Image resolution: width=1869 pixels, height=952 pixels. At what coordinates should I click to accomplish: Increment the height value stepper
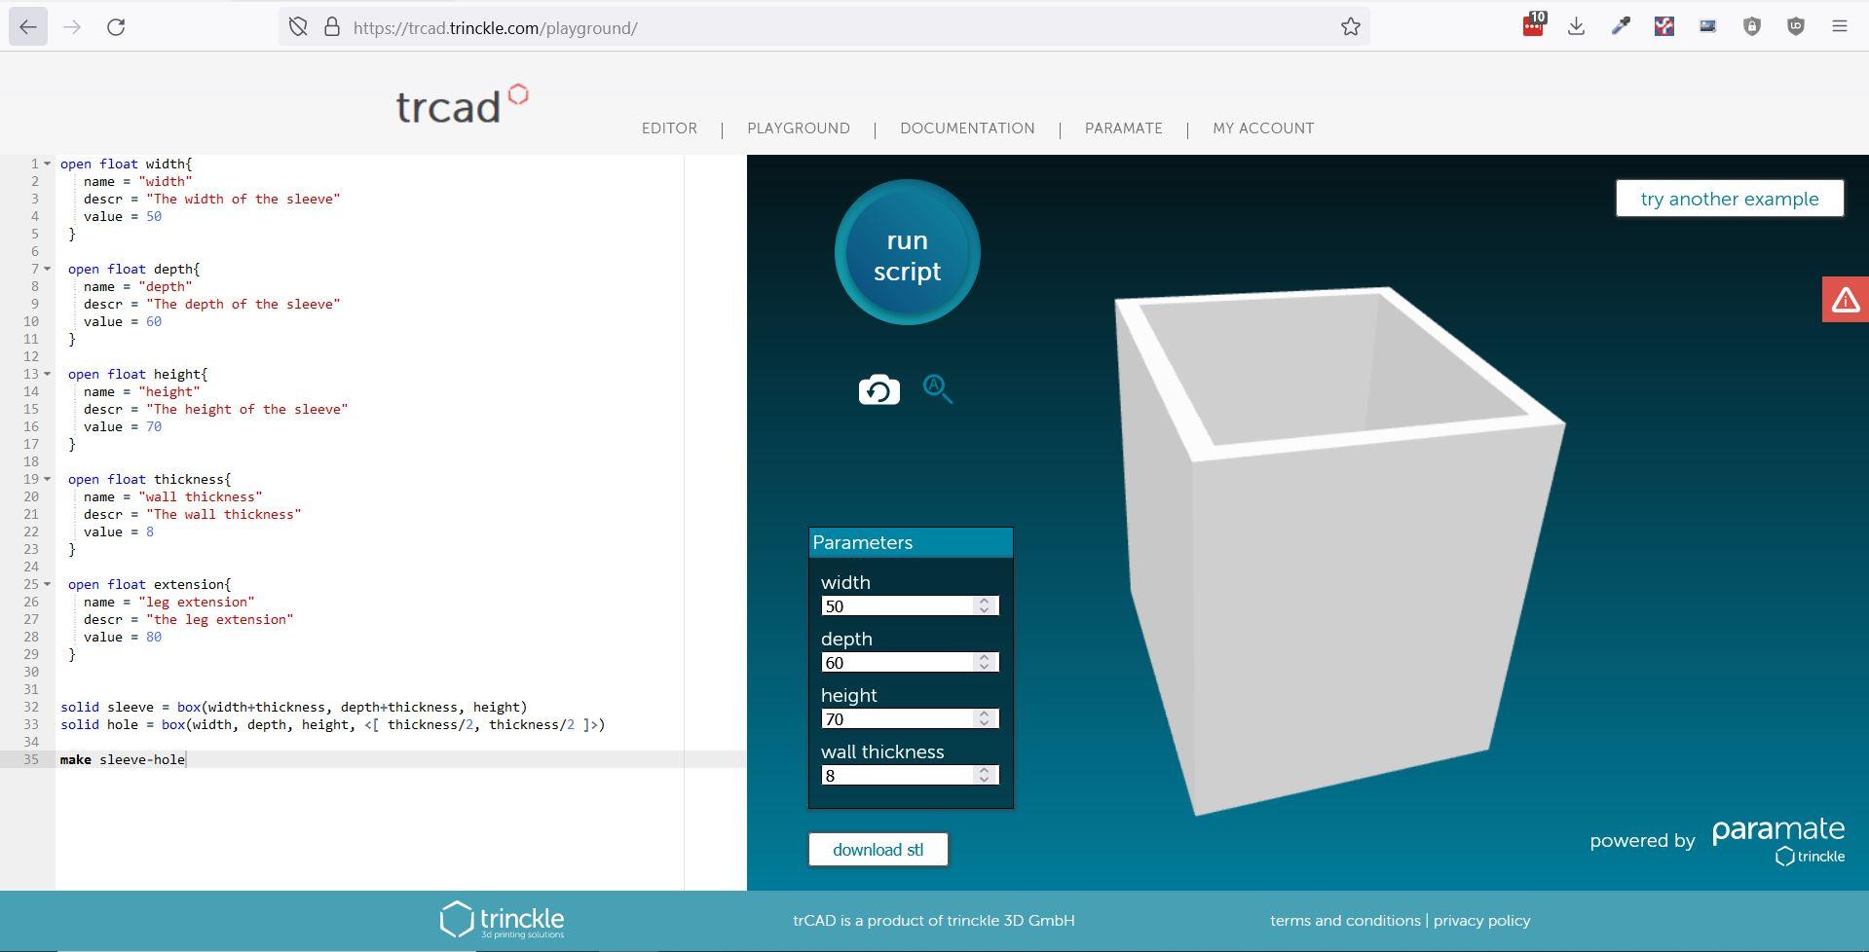click(x=985, y=714)
